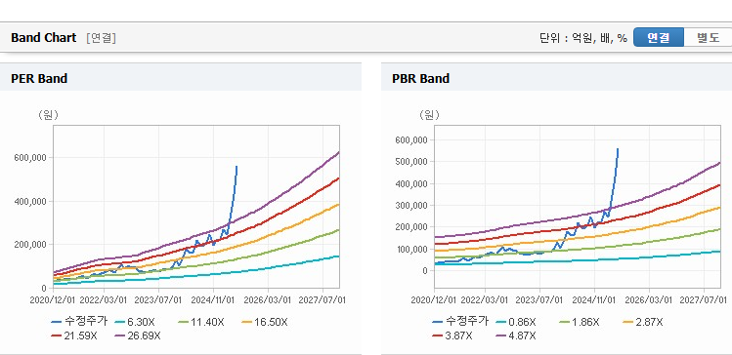Click 2024/11/01 date on PER Band axis
Viewport: 732px width, 355px height.
213,299
